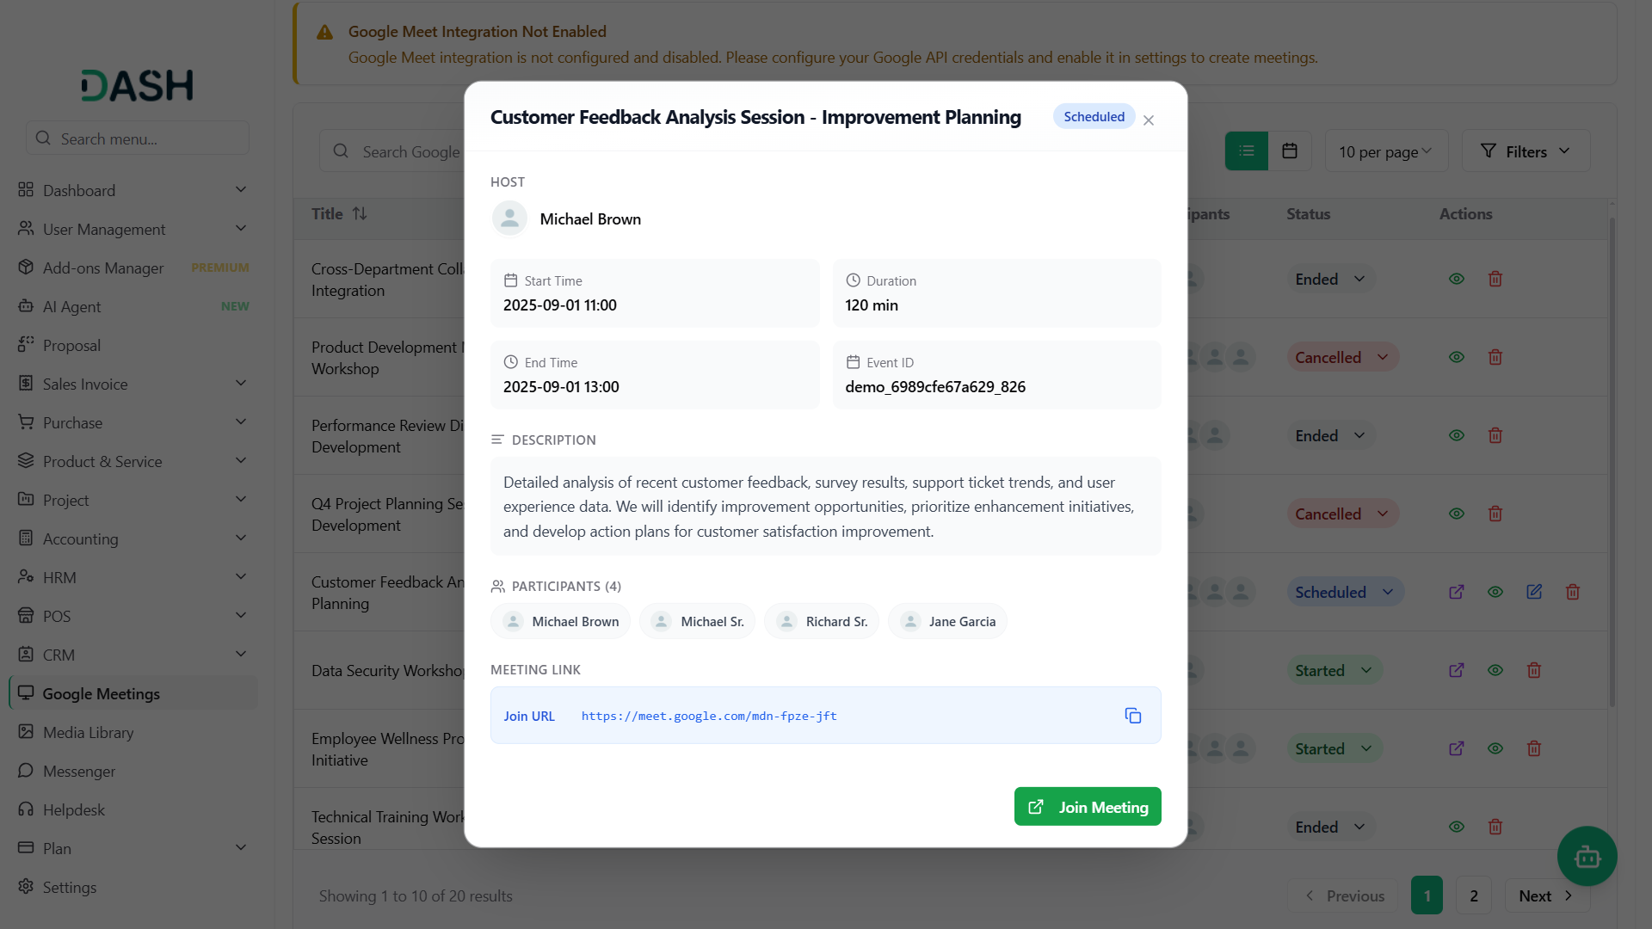The width and height of the screenshot is (1652, 929).
Task: Edit the Customer Feedback meeting pencil icon
Action: pos(1534,592)
